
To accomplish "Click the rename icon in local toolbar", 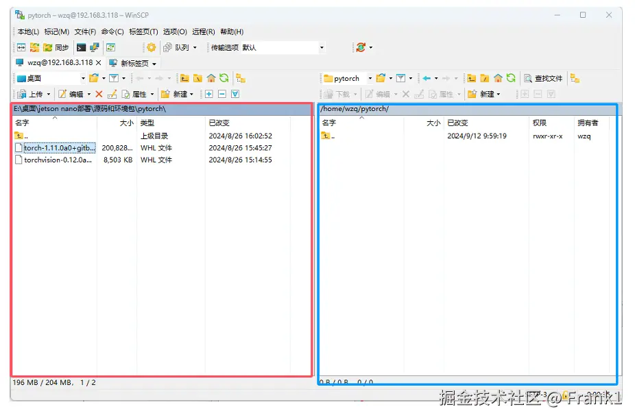I will click(x=112, y=94).
